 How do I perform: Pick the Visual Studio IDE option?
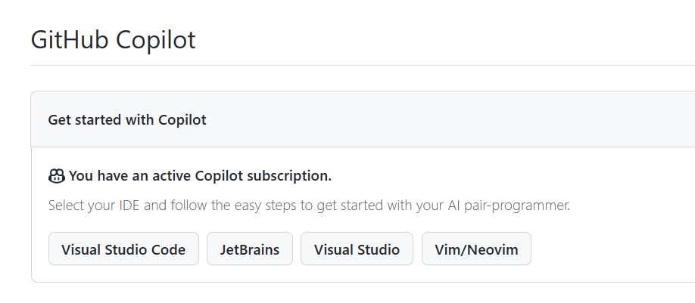coord(357,249)
